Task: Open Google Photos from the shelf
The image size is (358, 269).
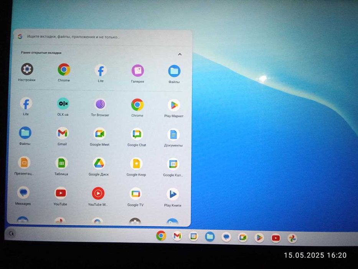Action: pos(292,239)
